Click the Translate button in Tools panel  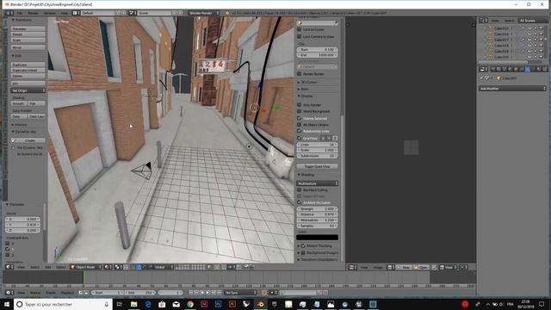[x=28, y=28]
